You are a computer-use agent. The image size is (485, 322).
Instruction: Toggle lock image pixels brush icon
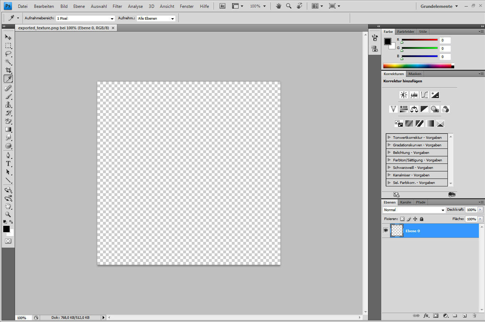pyautogui.click(x=409, y=219)
